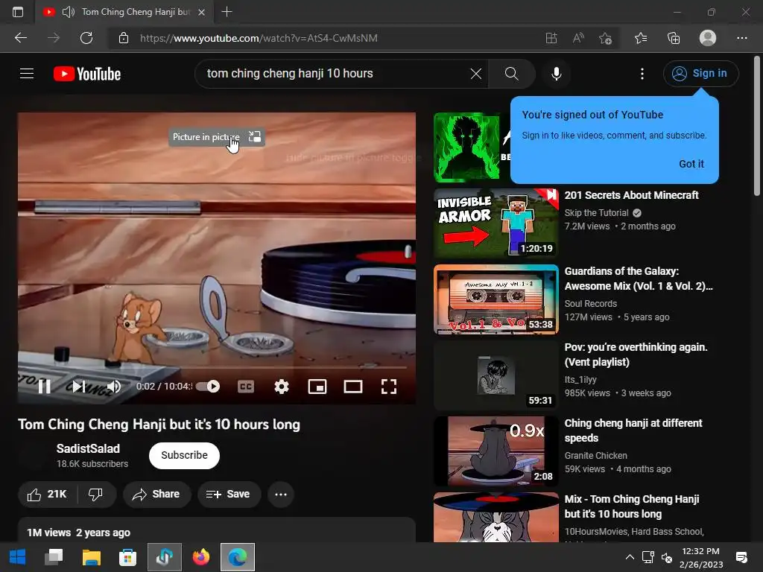The image size is (763, 572).
Task: Open File Explorer from the taskbar
Action: point(91,557)
